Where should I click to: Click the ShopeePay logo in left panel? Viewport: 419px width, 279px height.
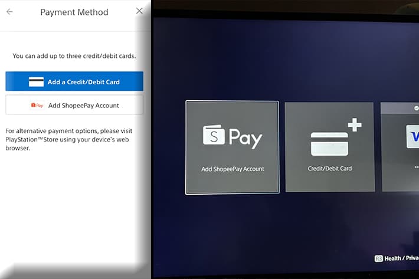click(37, 106)
